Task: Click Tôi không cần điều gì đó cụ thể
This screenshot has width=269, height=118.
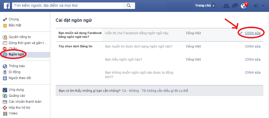Action: pos(165,91)
